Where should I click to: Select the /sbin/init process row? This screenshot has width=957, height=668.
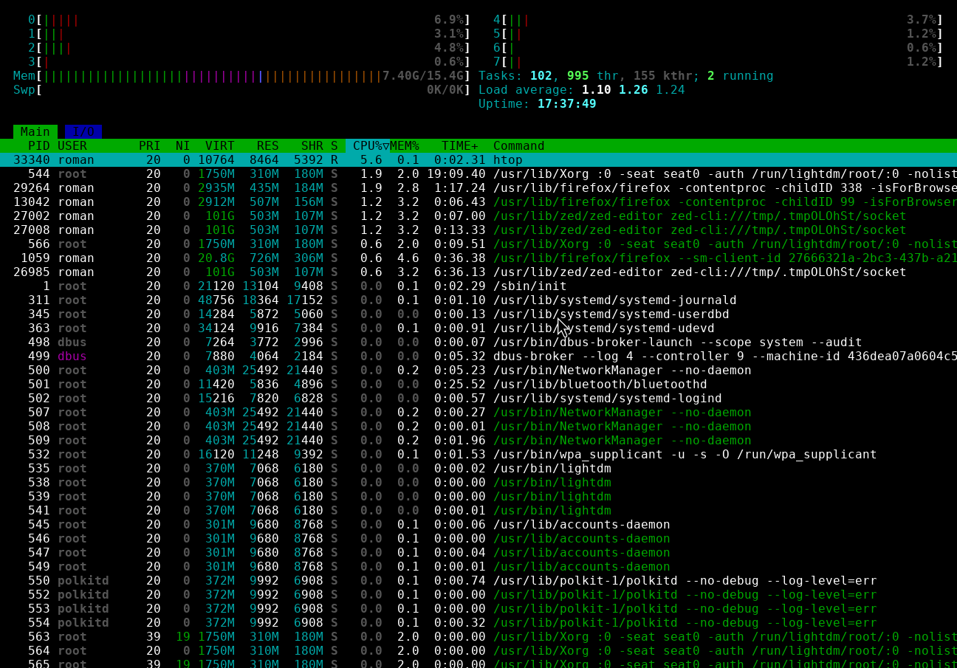pyautogui.click(x=295, y=286)
